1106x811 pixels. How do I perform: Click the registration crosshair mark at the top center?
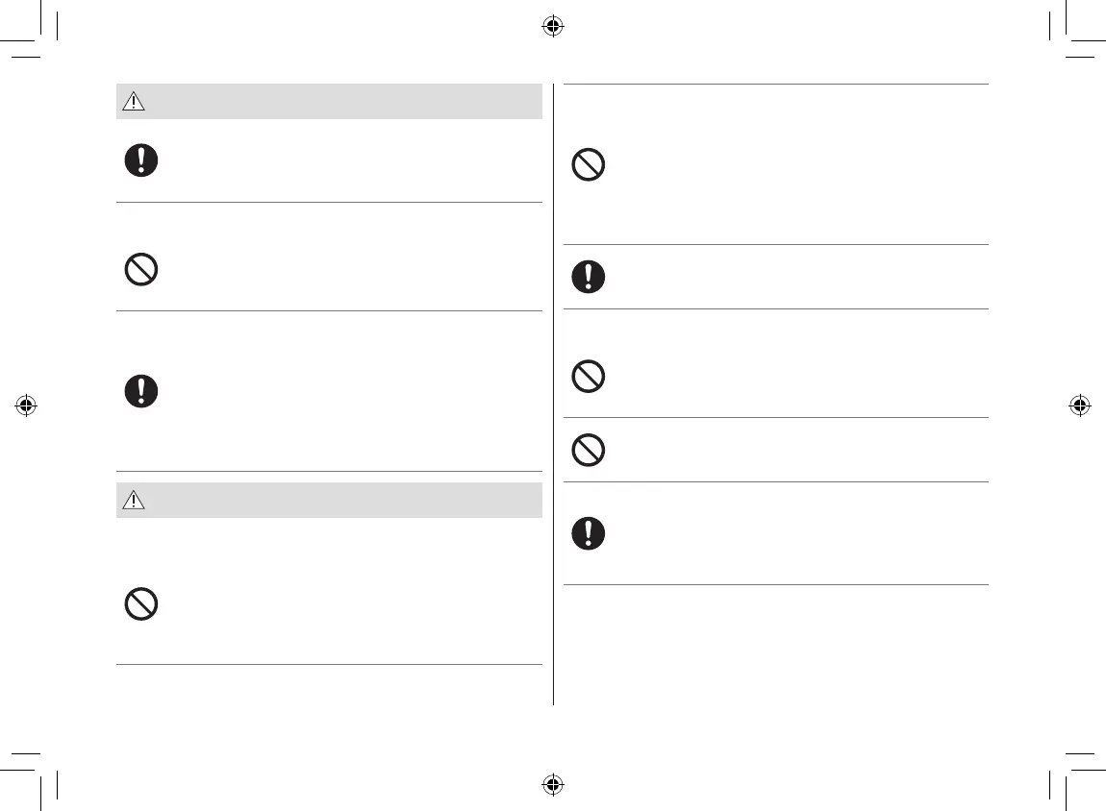552,27
